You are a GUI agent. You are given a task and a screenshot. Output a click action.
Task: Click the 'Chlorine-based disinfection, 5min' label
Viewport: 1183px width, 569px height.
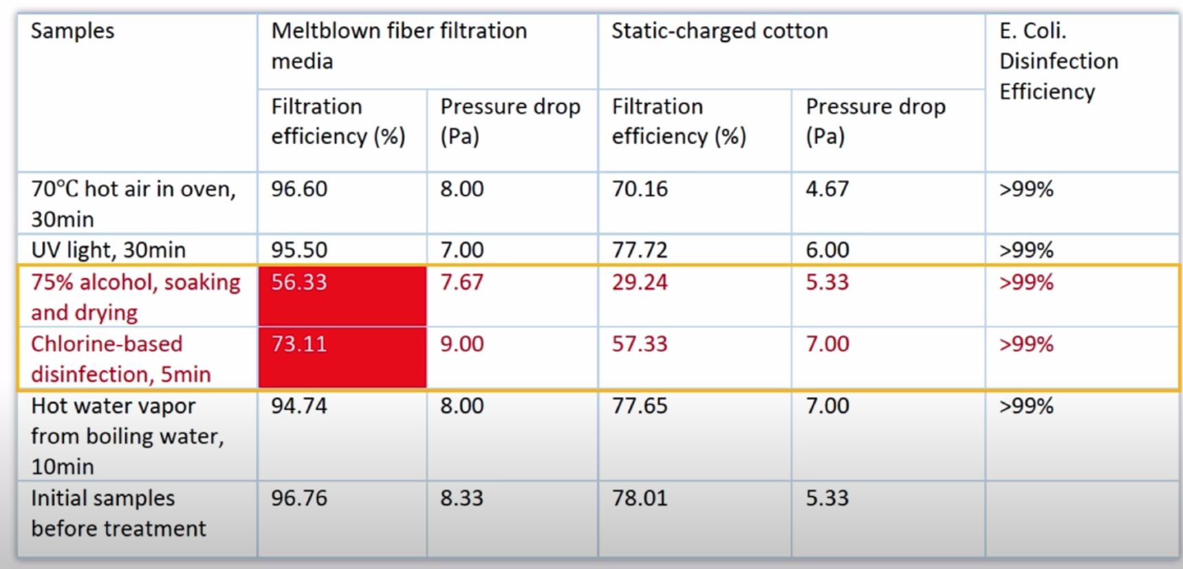(x=120, y=359)
